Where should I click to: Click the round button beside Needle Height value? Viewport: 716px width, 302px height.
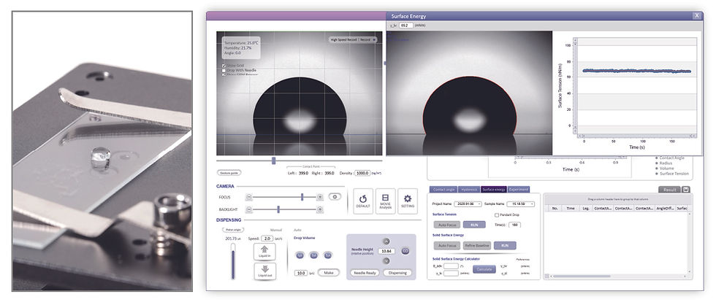[405, 251]
